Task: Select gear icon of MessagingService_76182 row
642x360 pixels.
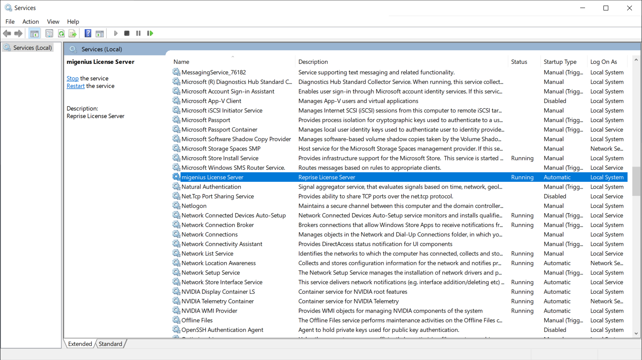Action: pos(176,72)
